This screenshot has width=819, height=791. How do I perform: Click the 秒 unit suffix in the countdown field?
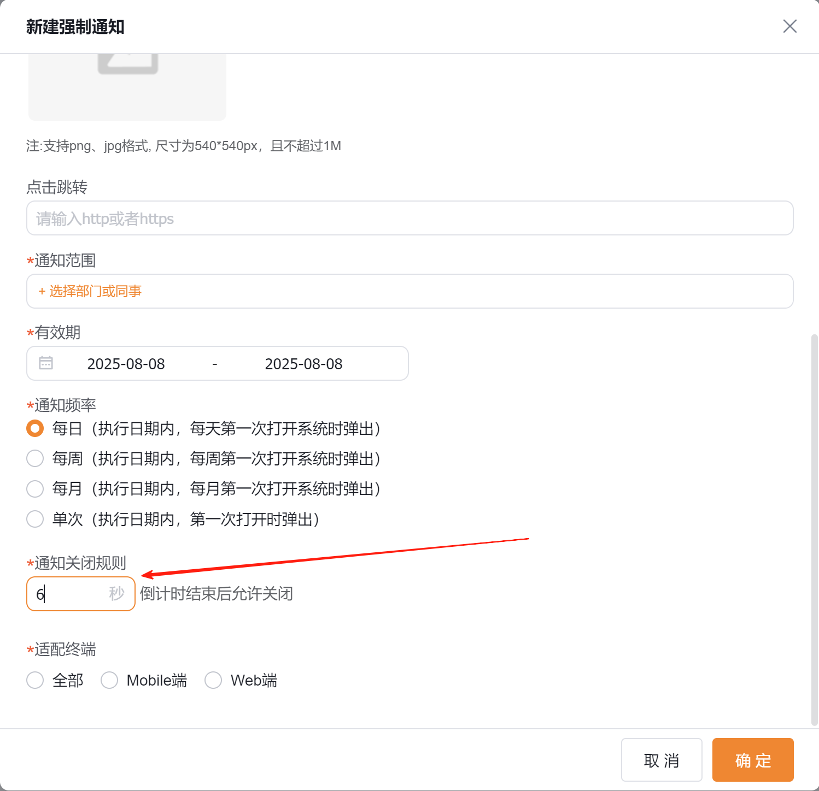coord(116,594)
